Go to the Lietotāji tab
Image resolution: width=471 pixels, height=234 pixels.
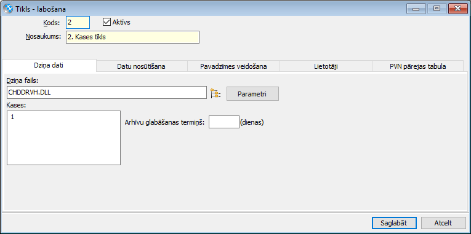[x=326, y=66]
